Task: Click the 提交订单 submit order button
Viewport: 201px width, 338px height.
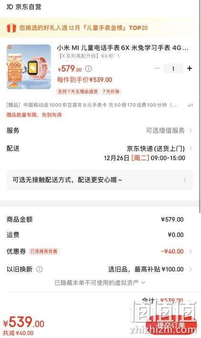Action: tap(171, 325)
